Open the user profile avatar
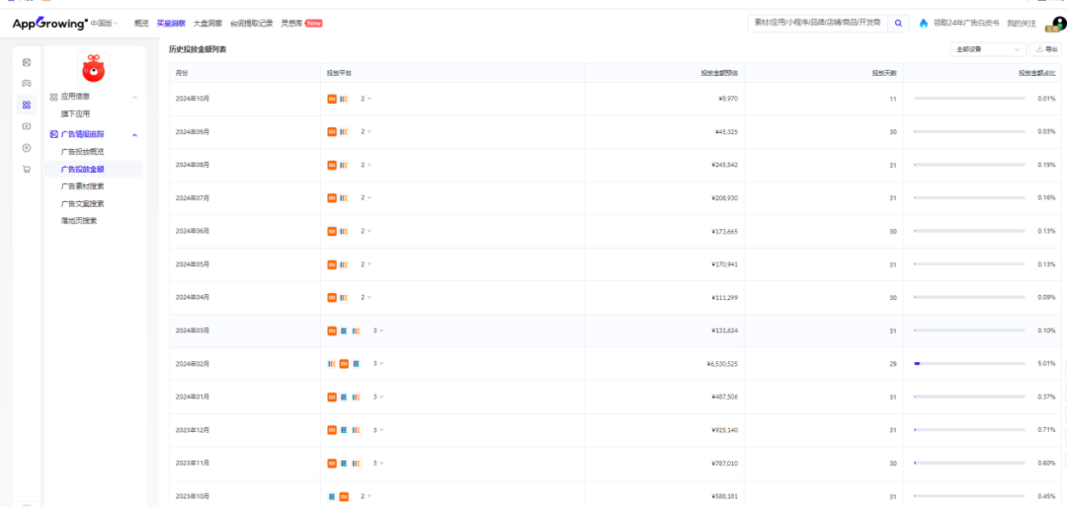Screen dimensions: 1067x507 point(1053,23)
